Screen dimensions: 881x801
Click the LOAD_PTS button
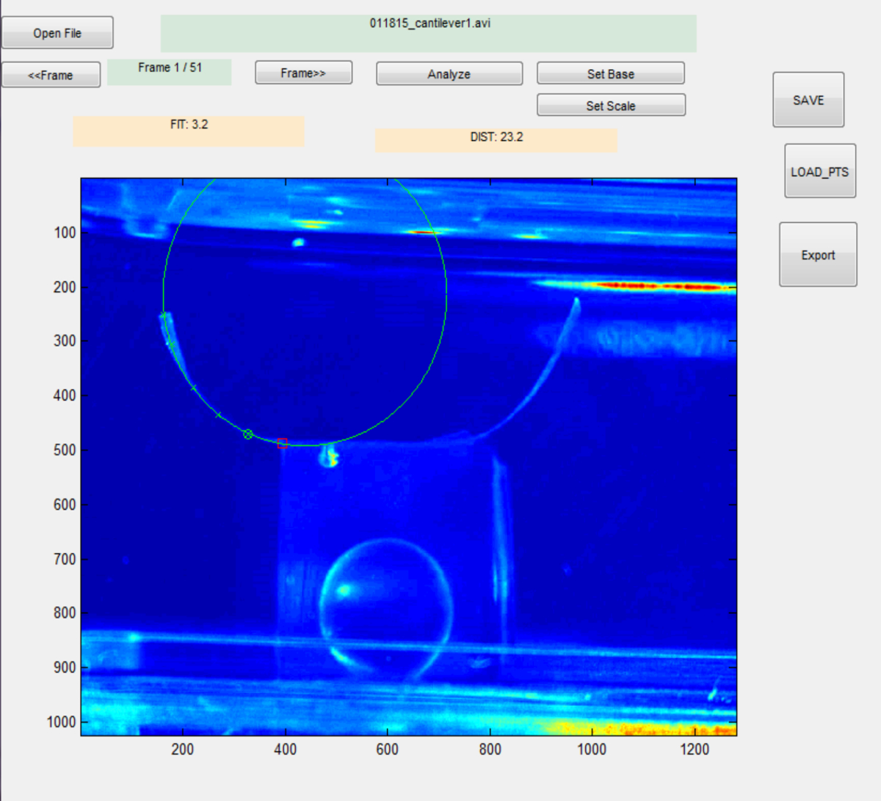pos(819,172)
